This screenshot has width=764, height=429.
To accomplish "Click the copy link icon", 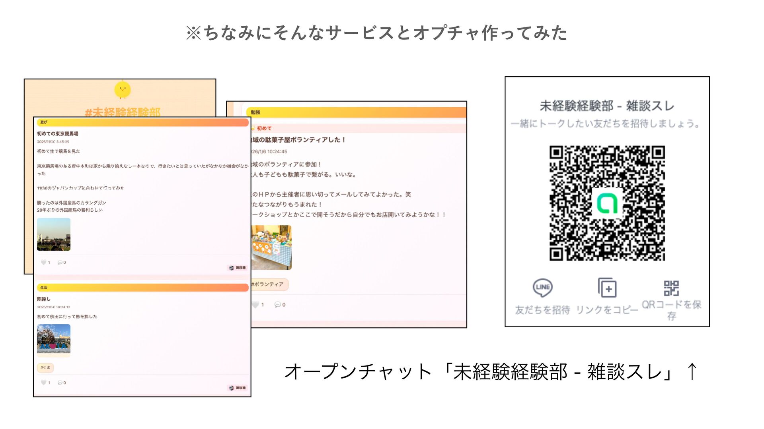I will 607,288.
